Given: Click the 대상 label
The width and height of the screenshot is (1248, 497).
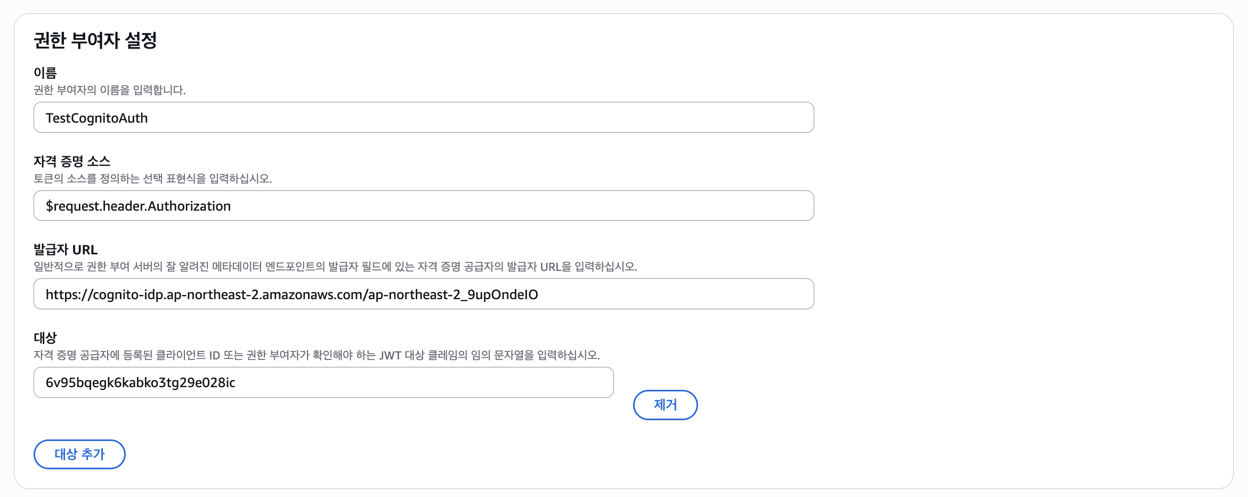Looking at the screenshot, I should point(45,338).
